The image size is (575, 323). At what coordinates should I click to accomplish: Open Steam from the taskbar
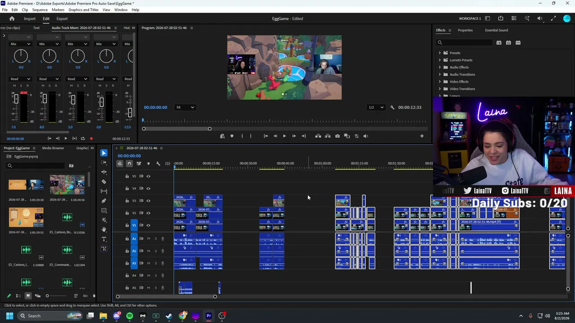pos(169,316)
